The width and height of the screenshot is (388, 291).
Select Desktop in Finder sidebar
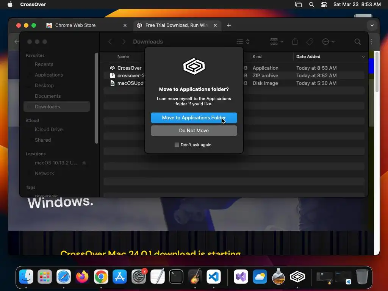click(57, 85)
